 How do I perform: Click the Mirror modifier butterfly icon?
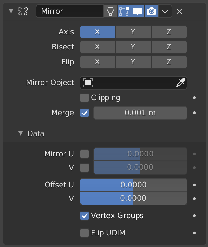click(x=23, y=11)
